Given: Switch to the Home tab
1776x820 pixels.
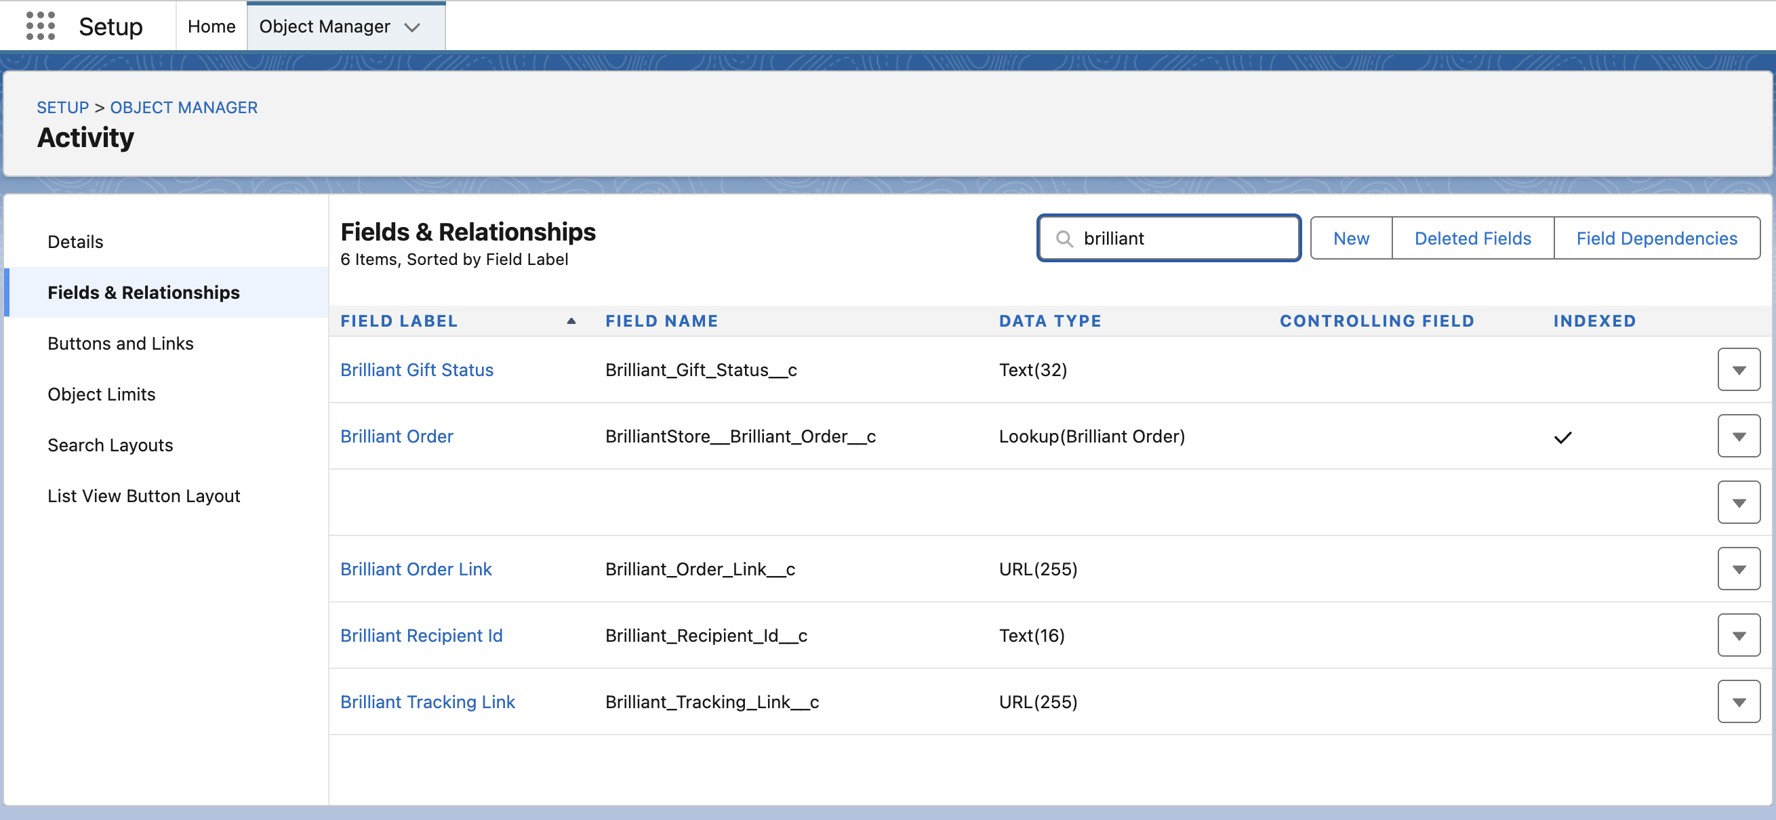Looking at the screenshot, I should 211,26.
